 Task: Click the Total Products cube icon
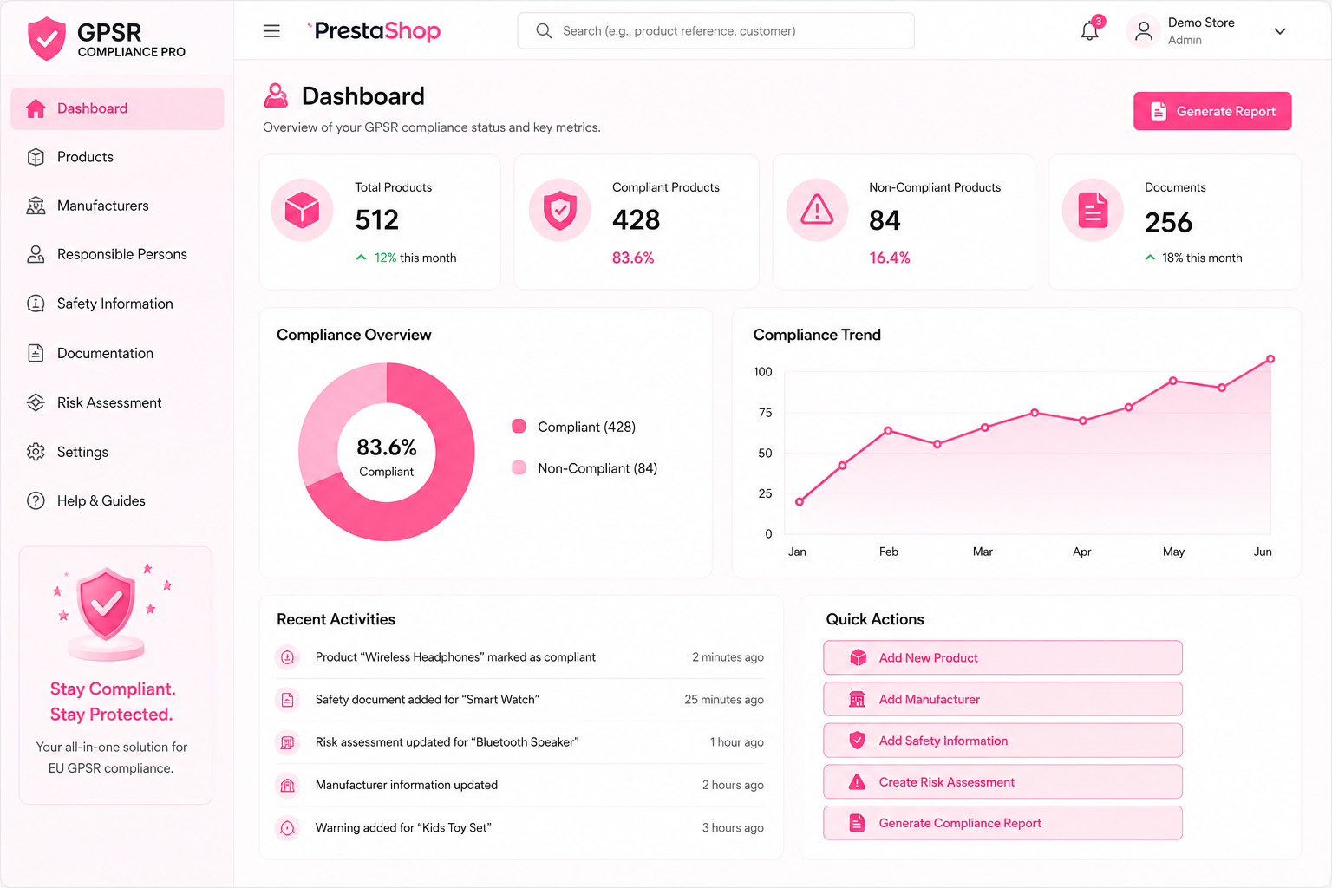303,210
